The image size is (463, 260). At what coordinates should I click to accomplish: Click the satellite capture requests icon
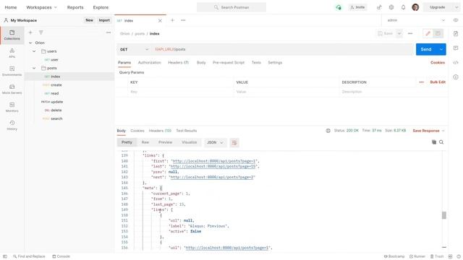tap(379, 7)
